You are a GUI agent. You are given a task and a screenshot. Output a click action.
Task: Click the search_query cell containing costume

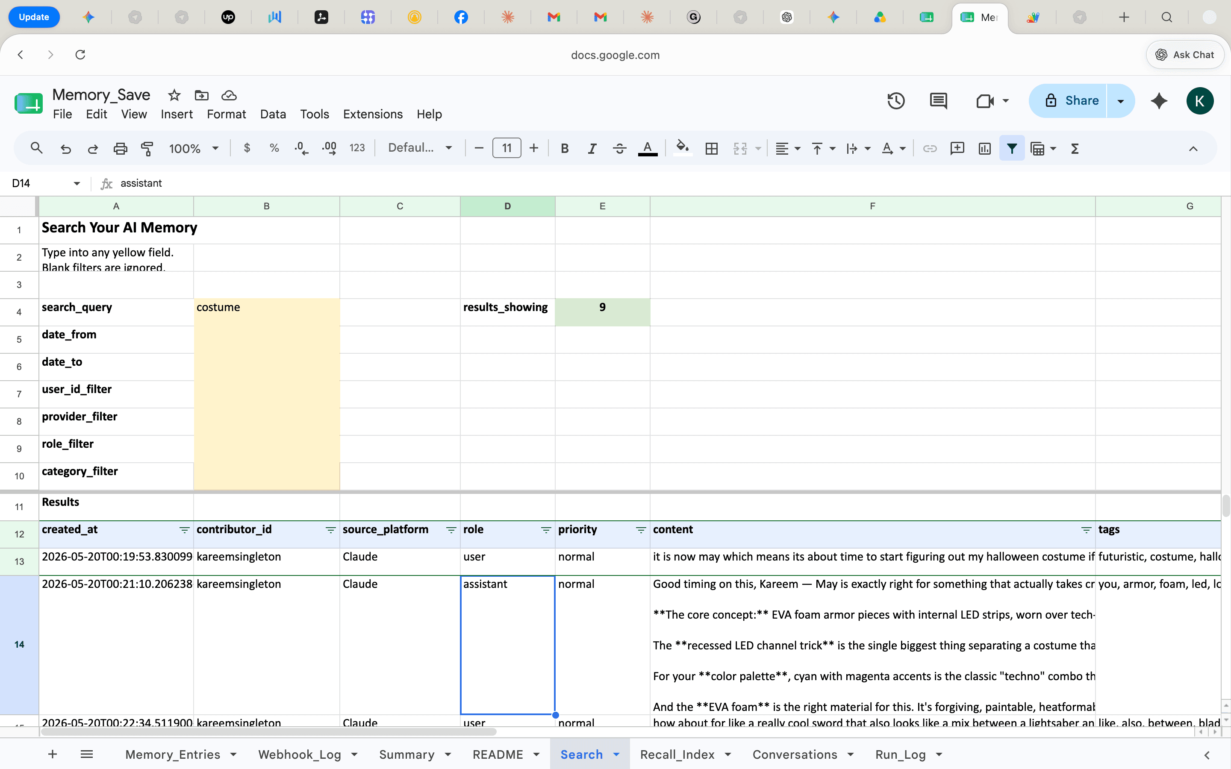click(267, 312)
